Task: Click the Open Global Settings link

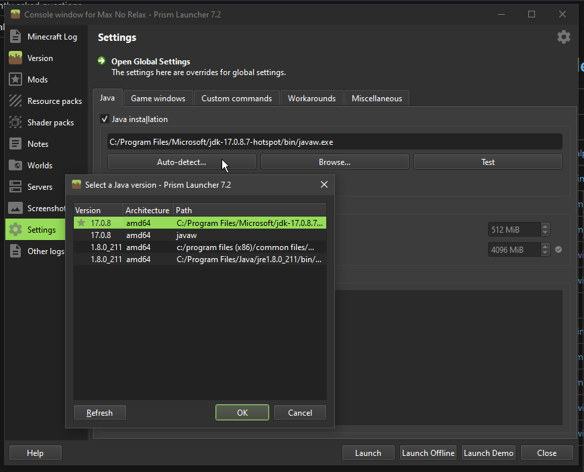Action: pyautogui.click(x=150, y=62)
